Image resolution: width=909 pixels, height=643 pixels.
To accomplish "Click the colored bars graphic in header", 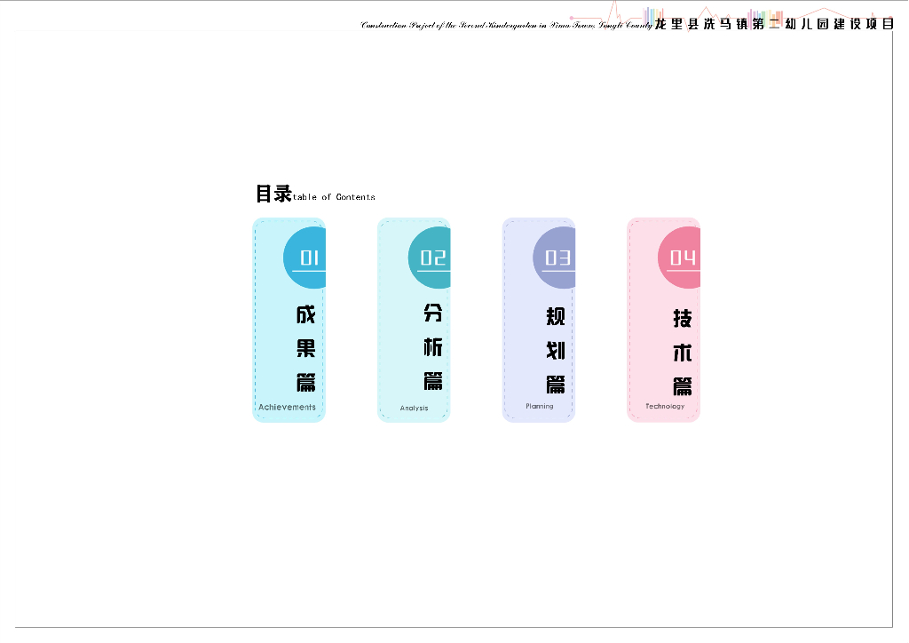I will click(655, 15).
